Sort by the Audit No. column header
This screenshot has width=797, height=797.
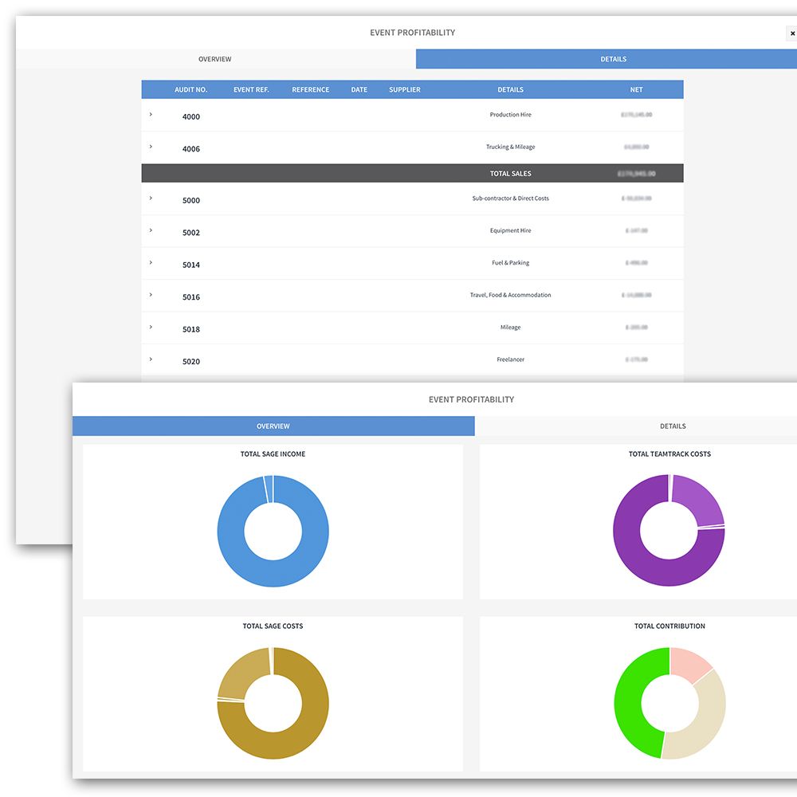[191, 89]
